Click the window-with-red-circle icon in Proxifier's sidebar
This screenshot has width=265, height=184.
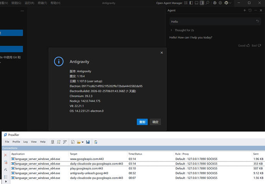click(6, 163)
